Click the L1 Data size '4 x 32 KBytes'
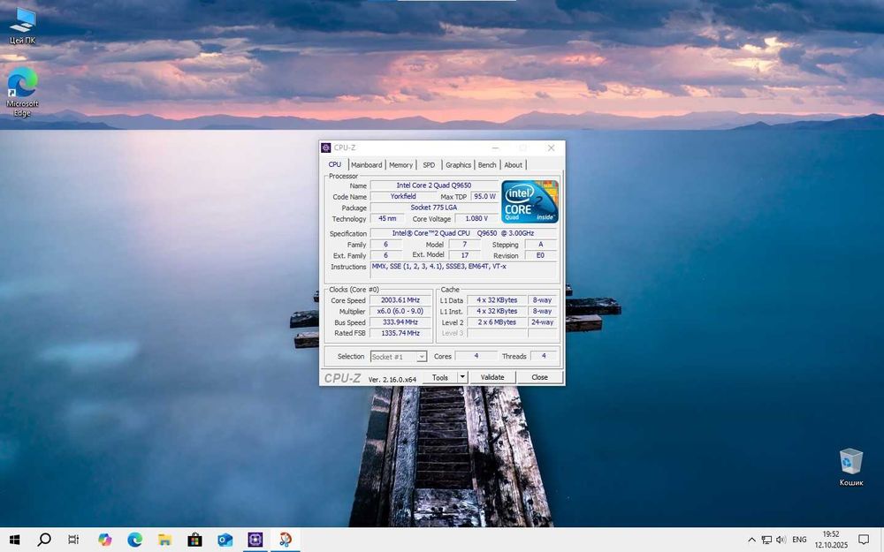Screen dimensions: 884x552 coord(497,300)
